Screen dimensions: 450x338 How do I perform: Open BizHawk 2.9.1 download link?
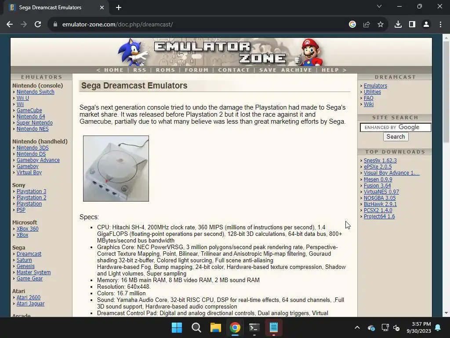[380, 204]
